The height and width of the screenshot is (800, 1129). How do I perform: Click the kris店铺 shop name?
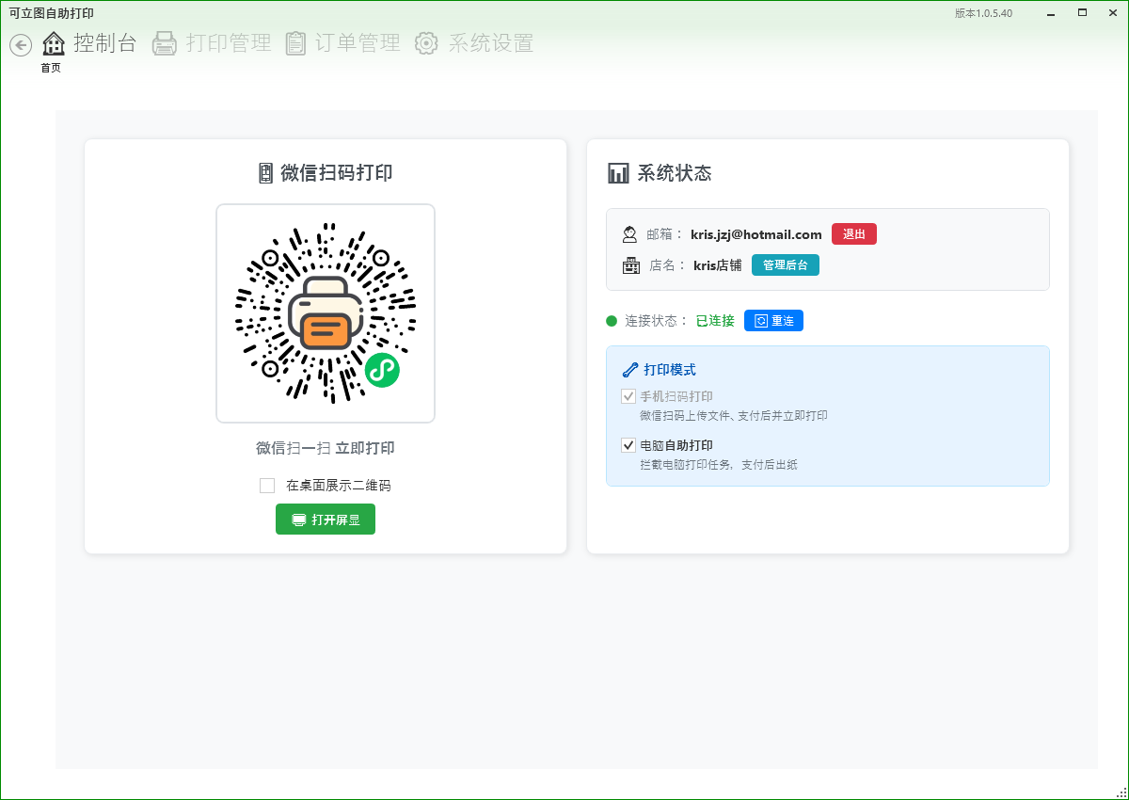[x=718, y=265]
